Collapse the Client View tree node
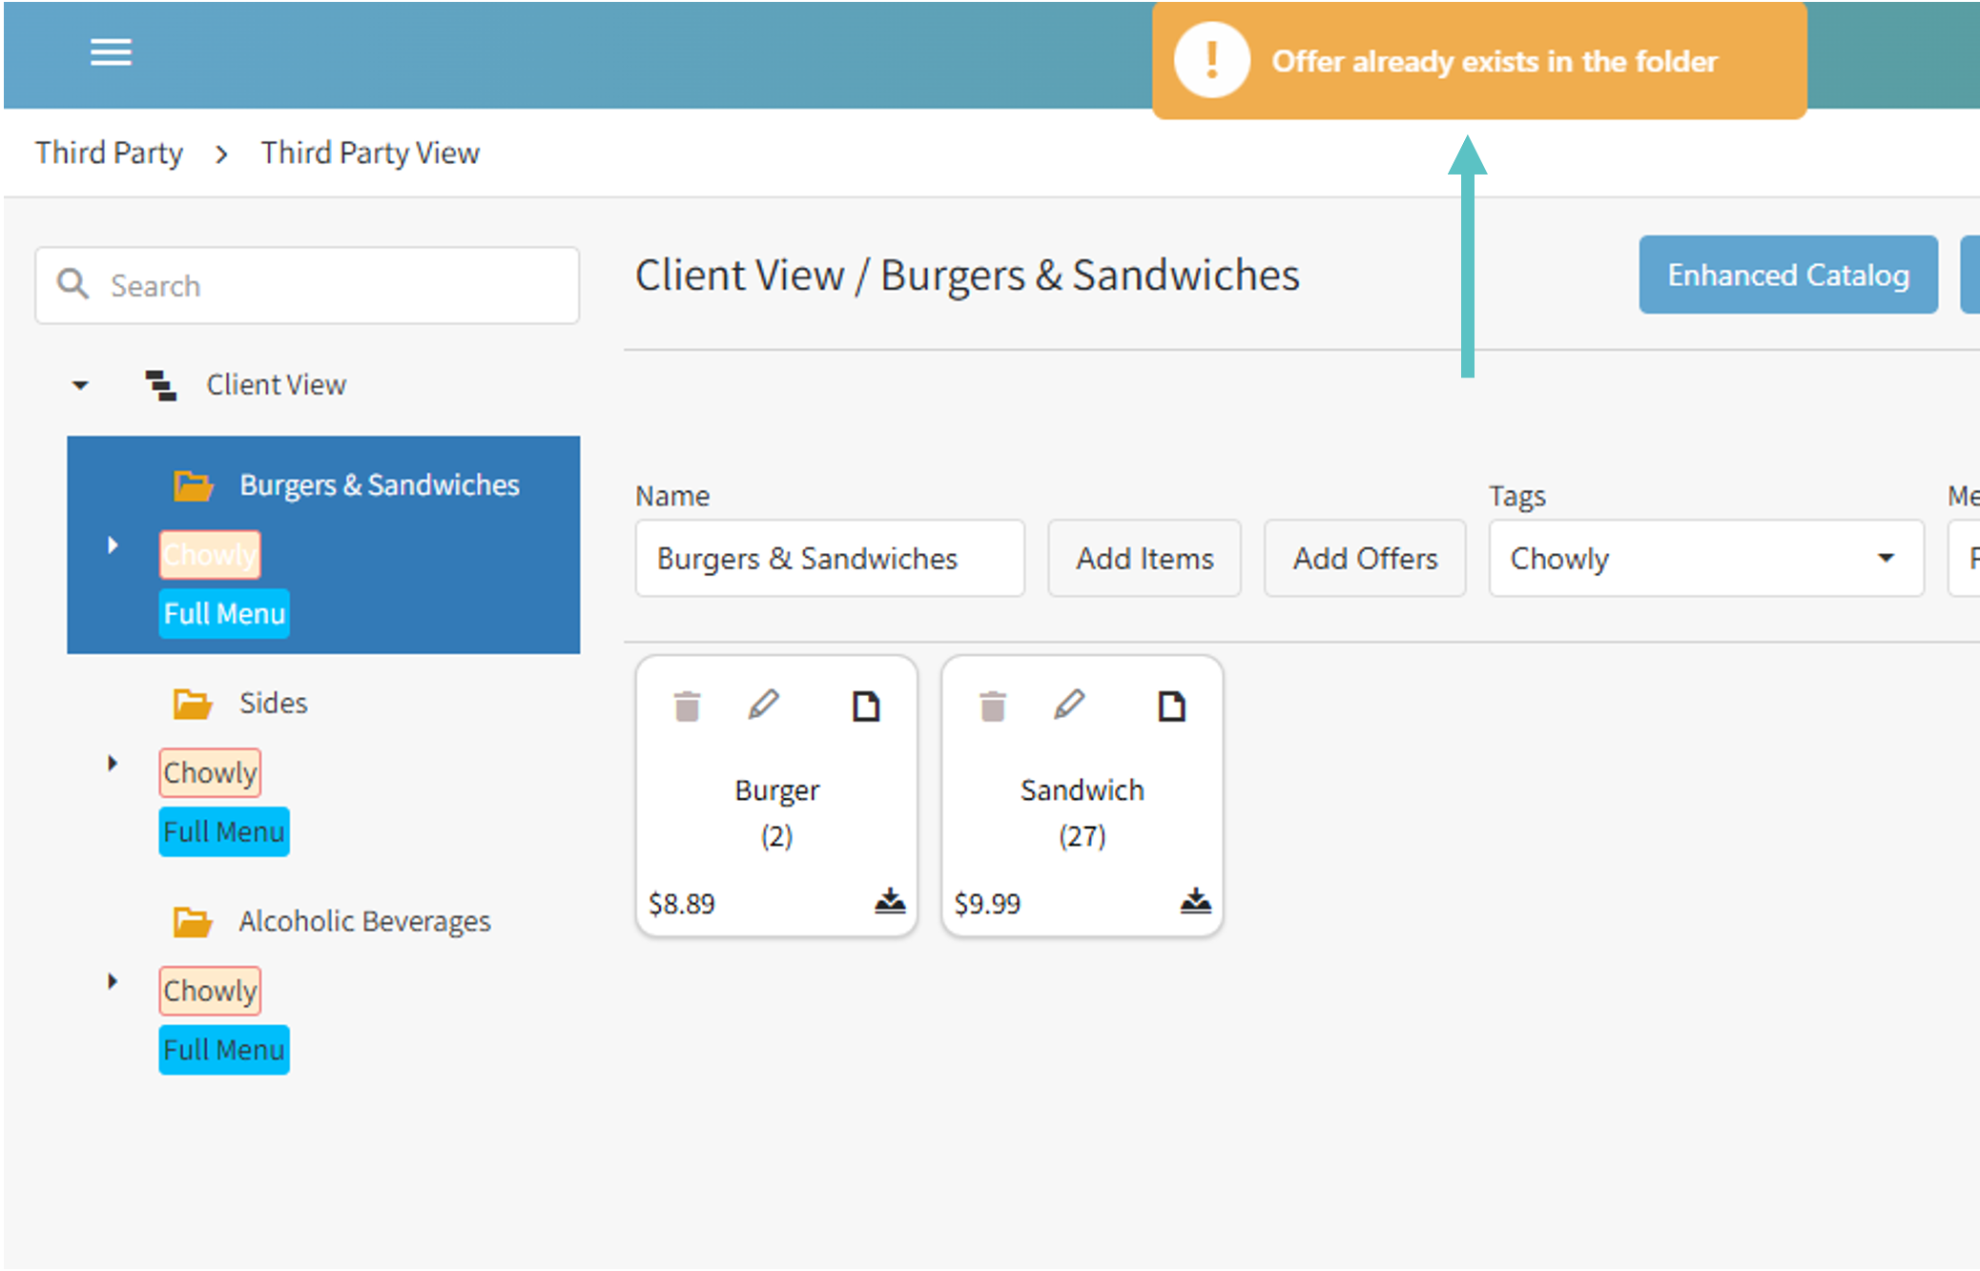This screenshot has height=1271, width=1980. click(80, 385)
